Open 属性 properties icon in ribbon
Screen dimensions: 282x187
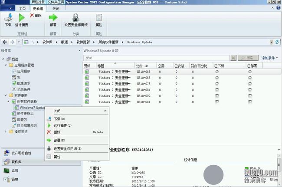[99, 18]
